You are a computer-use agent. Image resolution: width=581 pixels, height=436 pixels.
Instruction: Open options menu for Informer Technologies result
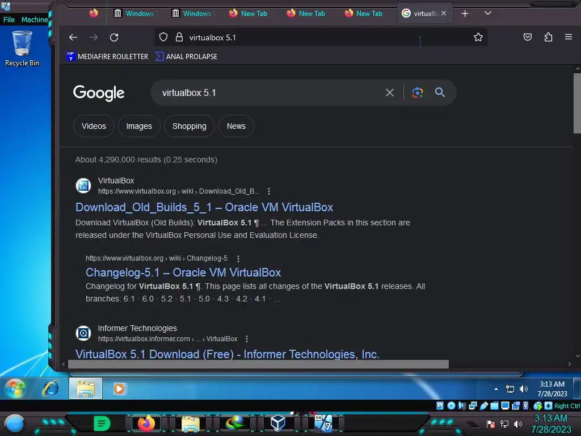[x=247, y=339]
